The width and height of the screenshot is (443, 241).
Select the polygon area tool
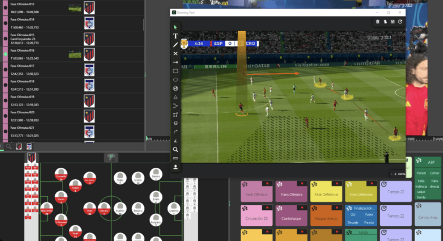click(176, 115)
